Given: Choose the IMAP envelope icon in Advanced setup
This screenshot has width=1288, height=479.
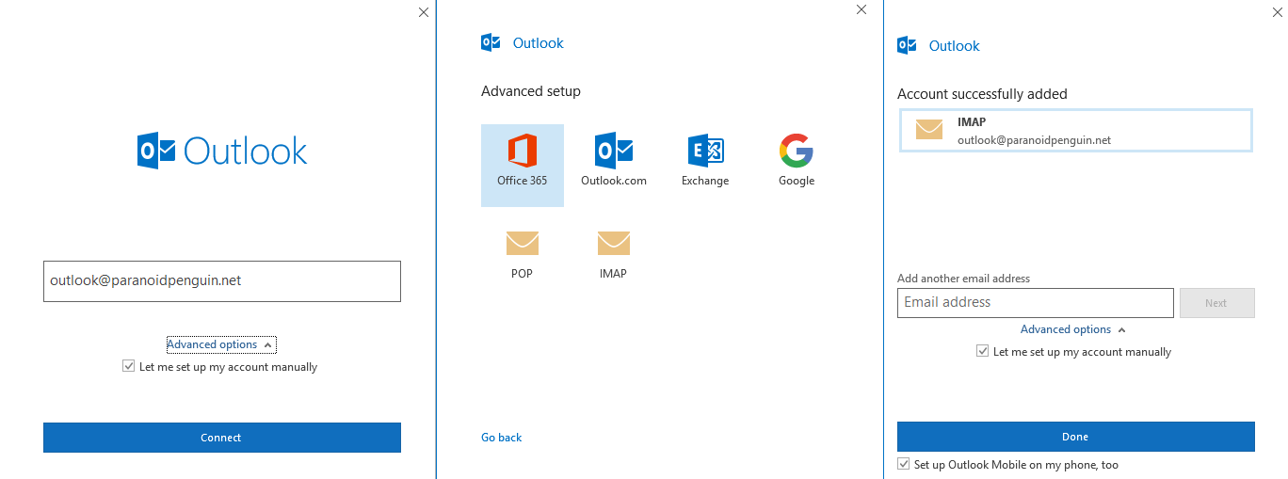Looking at the screenshot, I should click(614, 243).
